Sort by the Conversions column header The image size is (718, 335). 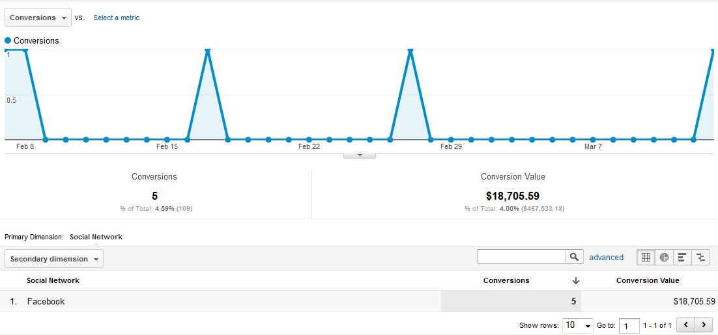point(506,280)
